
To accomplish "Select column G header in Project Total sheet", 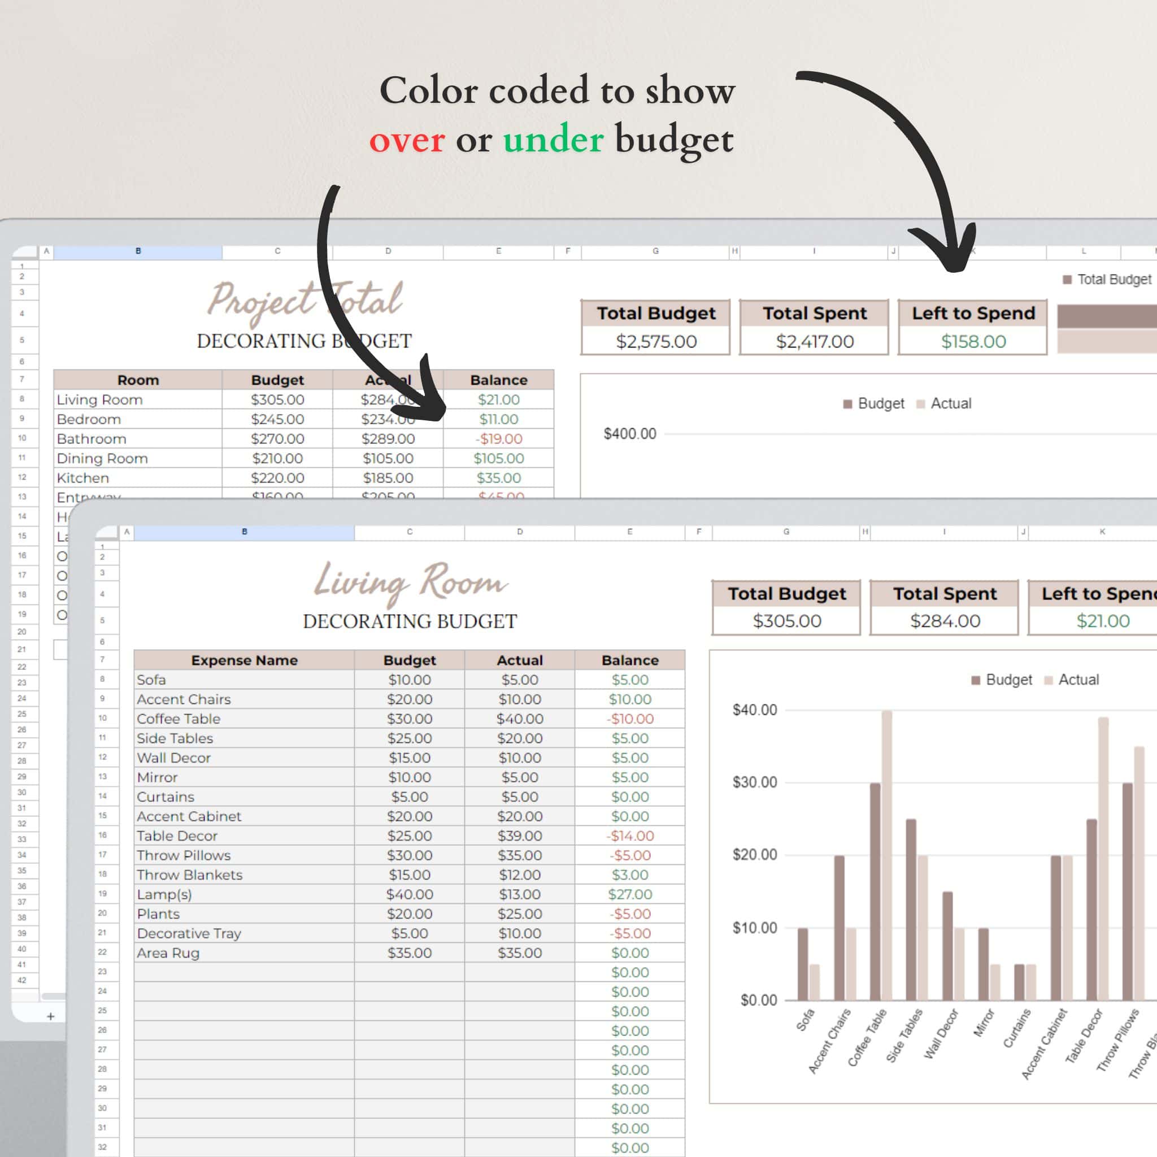I will click(655, 251).
